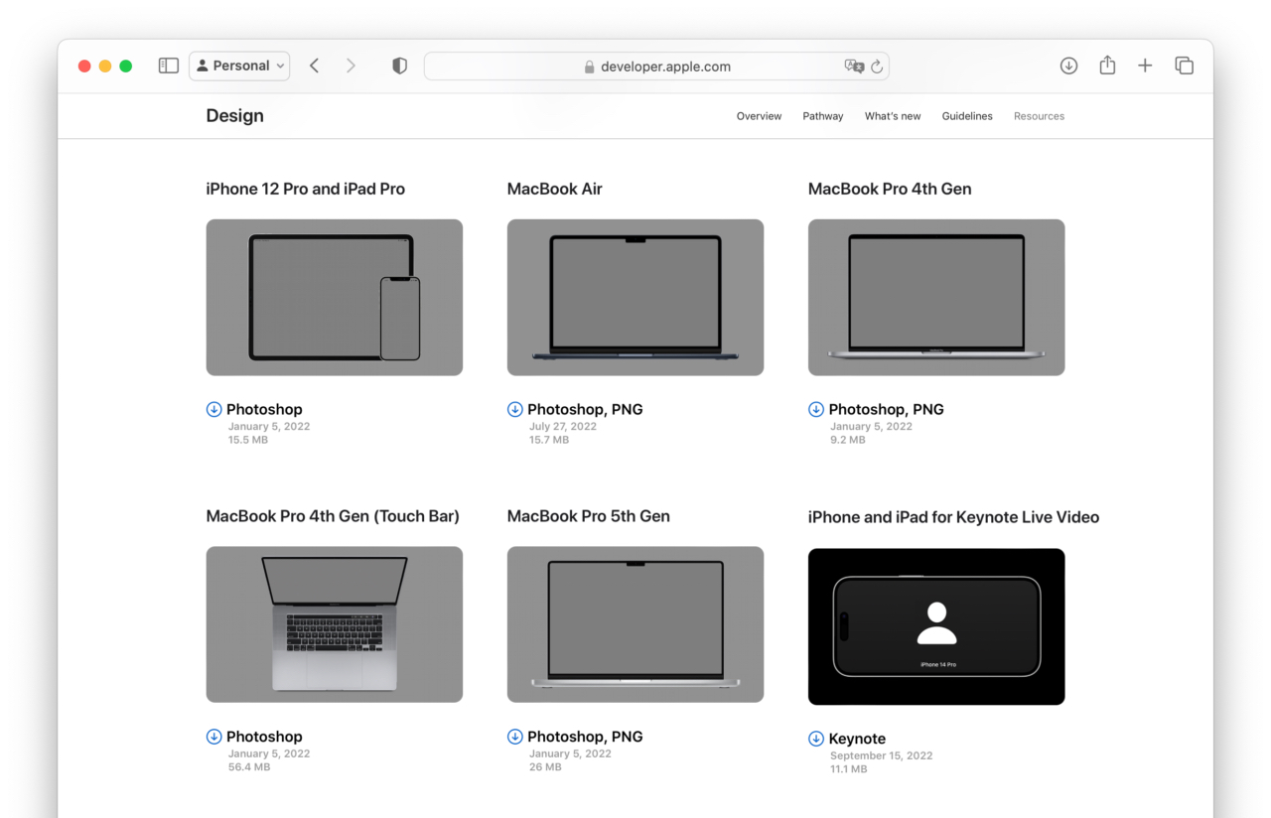Open the privacy report shield icon
This screenshot has width=1271, height=818.
pos(399,66)
